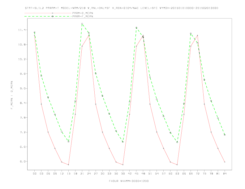Click the 60 forecast hour tick label

click(170, 174)
